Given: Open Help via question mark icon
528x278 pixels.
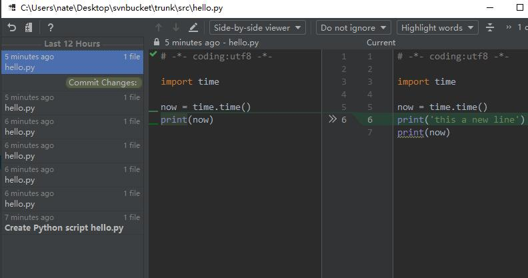Looking at the screenshot, I should pyautogui.click(x=51, y=28).
